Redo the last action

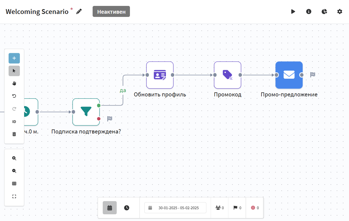[14, 109]
